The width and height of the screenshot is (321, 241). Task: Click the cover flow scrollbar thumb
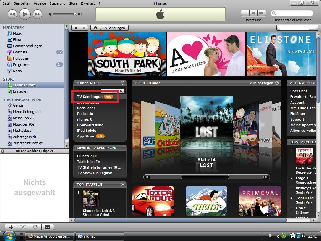coord(205,177)
